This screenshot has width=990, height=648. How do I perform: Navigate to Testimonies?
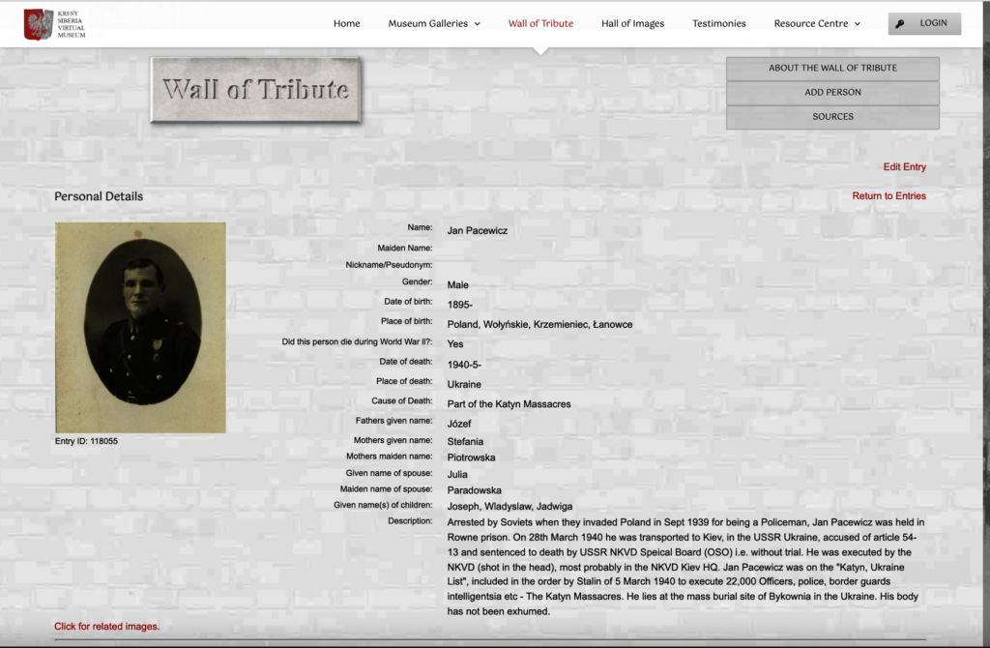[718, 24]
